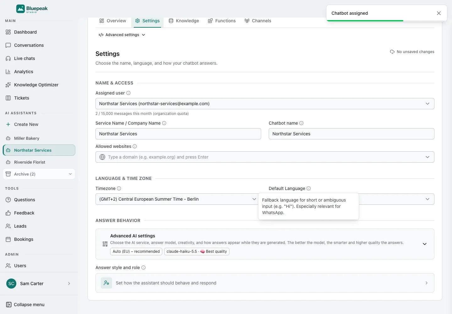The height and width of the screenshot is (314, 452).
Task: Switch to the Functions tab
Action: coord(222,21)
